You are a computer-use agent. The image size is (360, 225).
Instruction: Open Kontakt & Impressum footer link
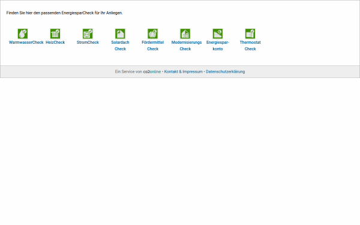(x=184, y=71)
